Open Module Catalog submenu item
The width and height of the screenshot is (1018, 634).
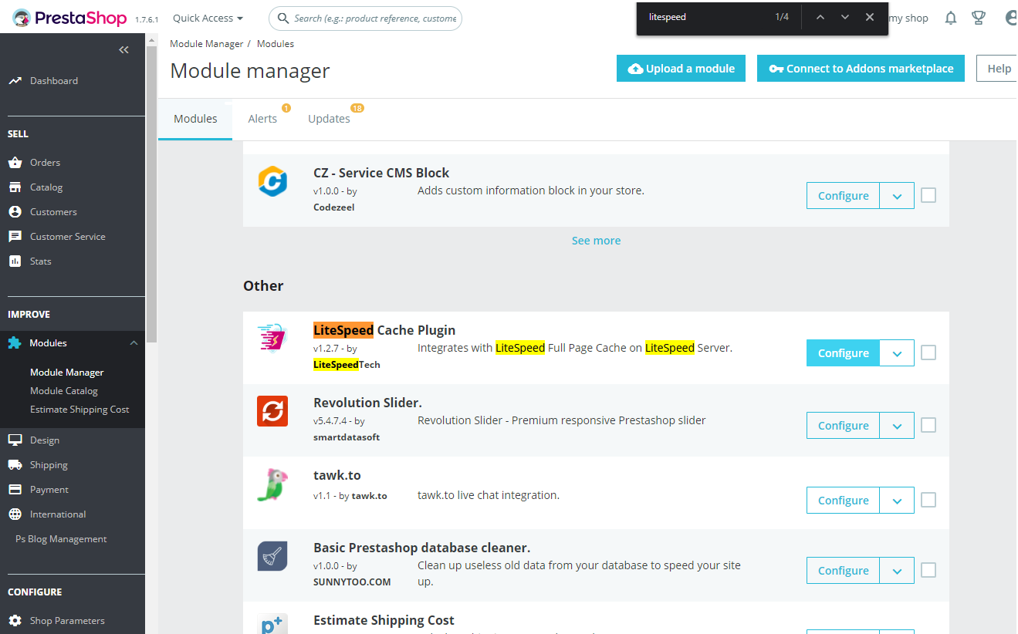63,390
